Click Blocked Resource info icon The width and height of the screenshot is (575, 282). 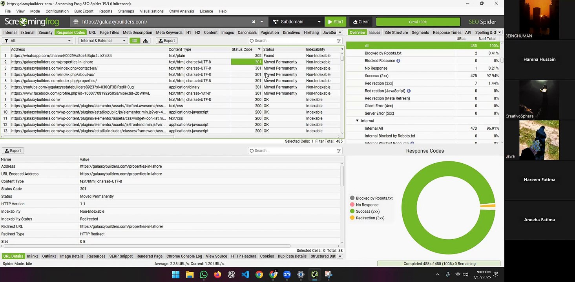[398, 61]
